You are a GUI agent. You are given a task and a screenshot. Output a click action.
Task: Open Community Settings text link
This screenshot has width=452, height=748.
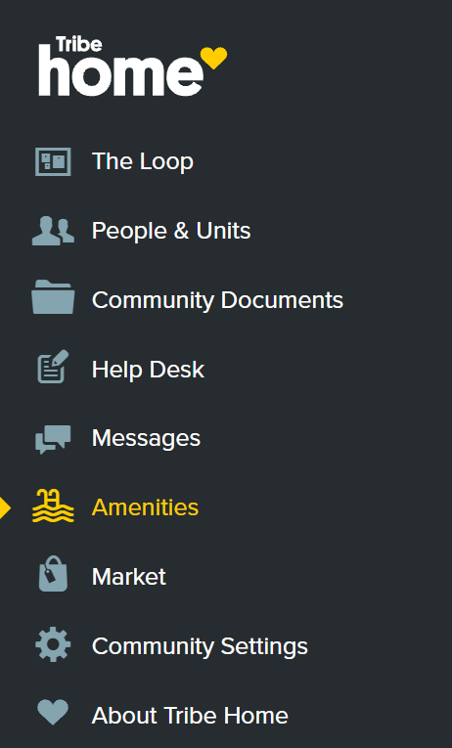coord(200,647)
